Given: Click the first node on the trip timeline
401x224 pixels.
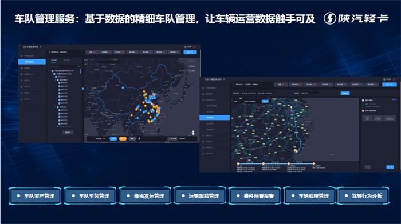Looking at the screenshot, I should [238, 163].
